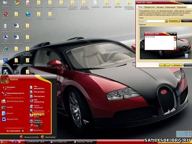Image resolution: width=192 pixels, height=144 pixels.
Task: Open Мой компьютер in the Start menu
Action: pyautogui.click(x=37, y=101)
